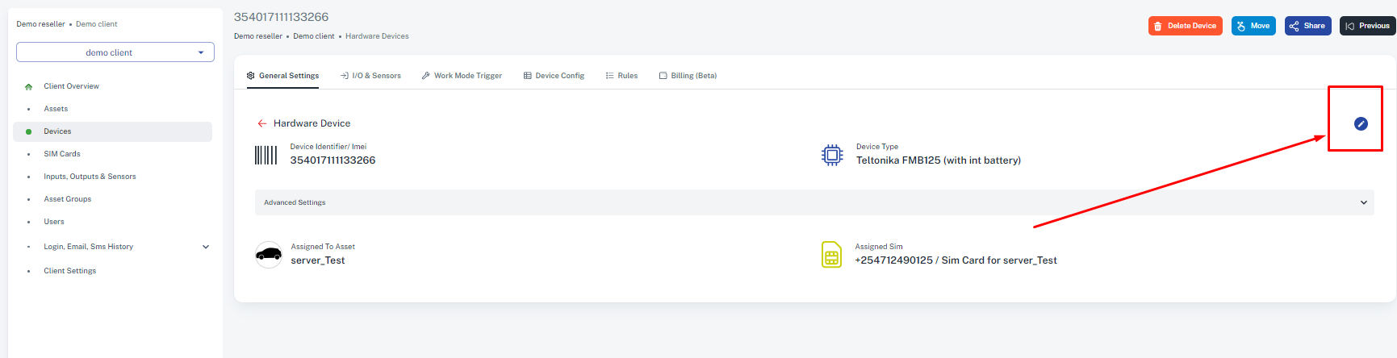Switch to the I/O & Sensors tab
This screenshot has width=1397, height=358.
370,76
